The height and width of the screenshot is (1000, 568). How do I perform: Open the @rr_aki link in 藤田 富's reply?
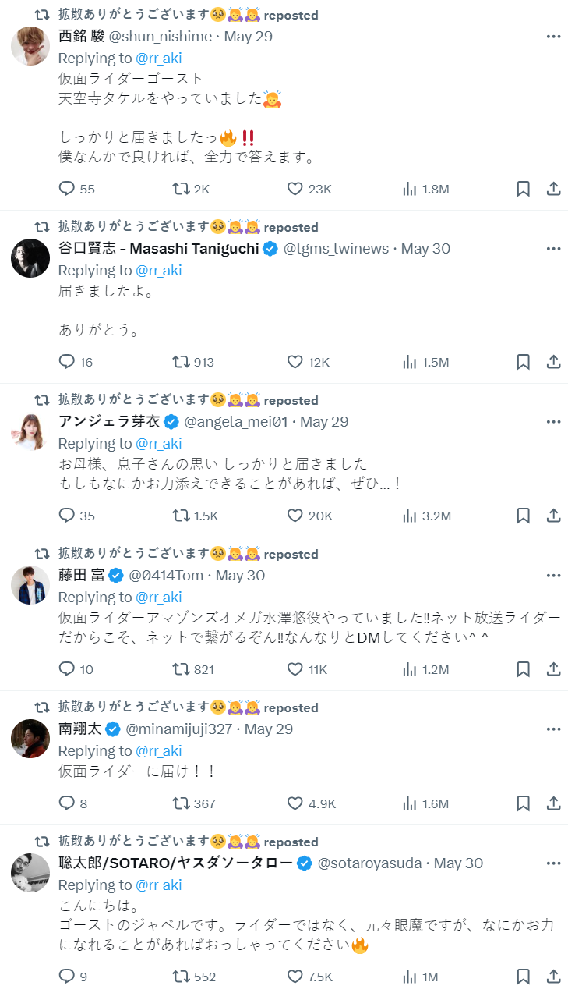click(159, 598)
